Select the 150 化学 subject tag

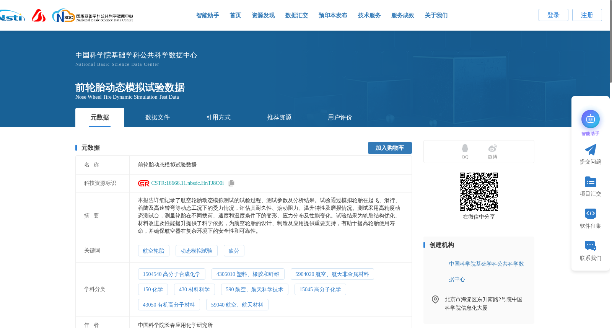pos(153,289)
